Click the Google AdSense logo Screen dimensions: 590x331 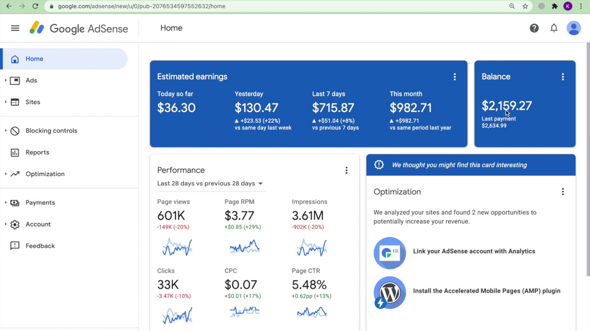pyautogui.click(x=79, y=28)
